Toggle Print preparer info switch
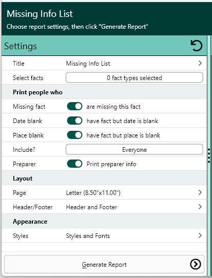Image resolution: width=212 pixels, height=278 pixels. coord(74,164)
